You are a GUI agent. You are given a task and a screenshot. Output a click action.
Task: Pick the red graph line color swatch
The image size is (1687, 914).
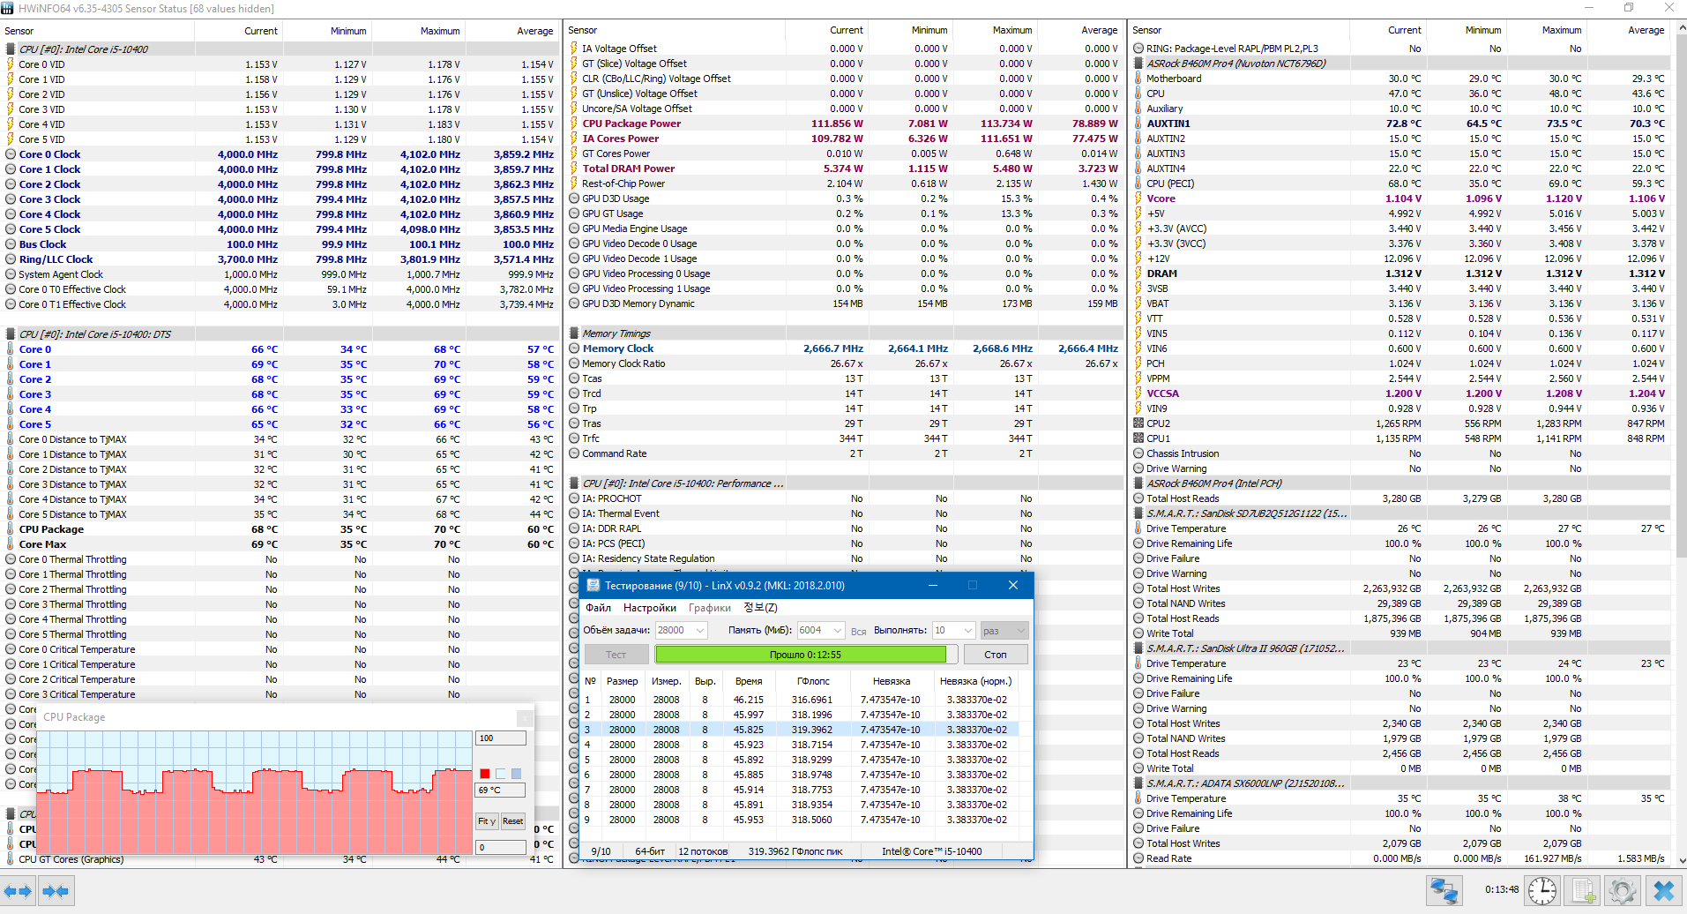pos(484,774)
